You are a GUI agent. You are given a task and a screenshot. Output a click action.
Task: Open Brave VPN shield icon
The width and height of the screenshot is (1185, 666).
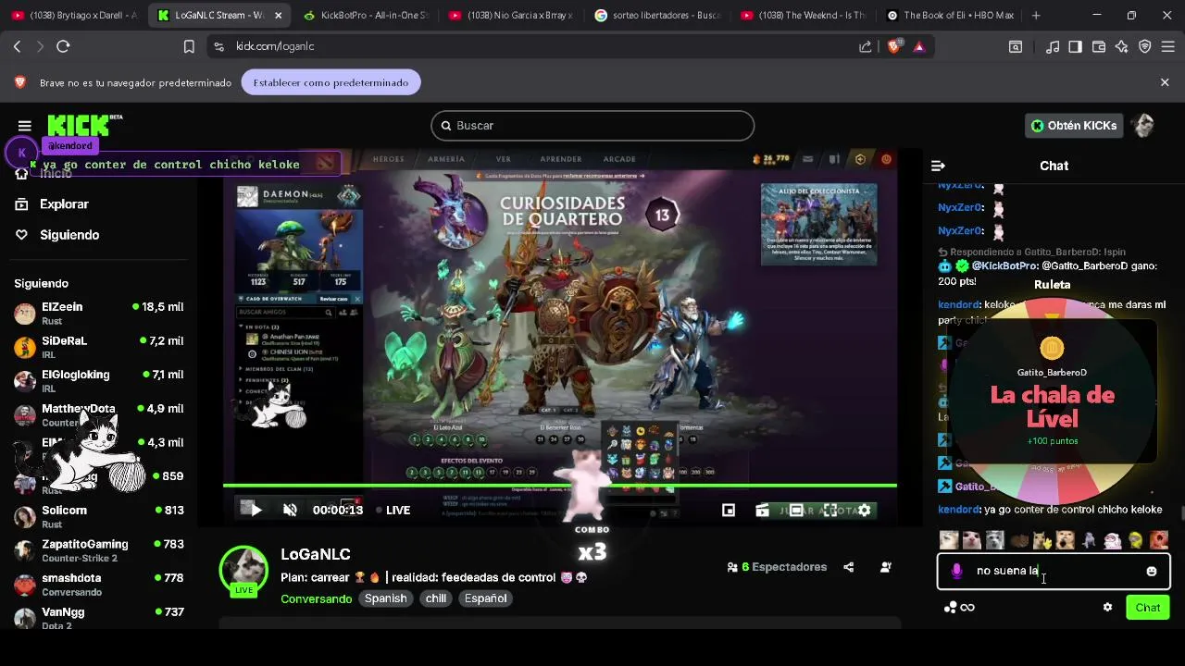coord(1145,46)
